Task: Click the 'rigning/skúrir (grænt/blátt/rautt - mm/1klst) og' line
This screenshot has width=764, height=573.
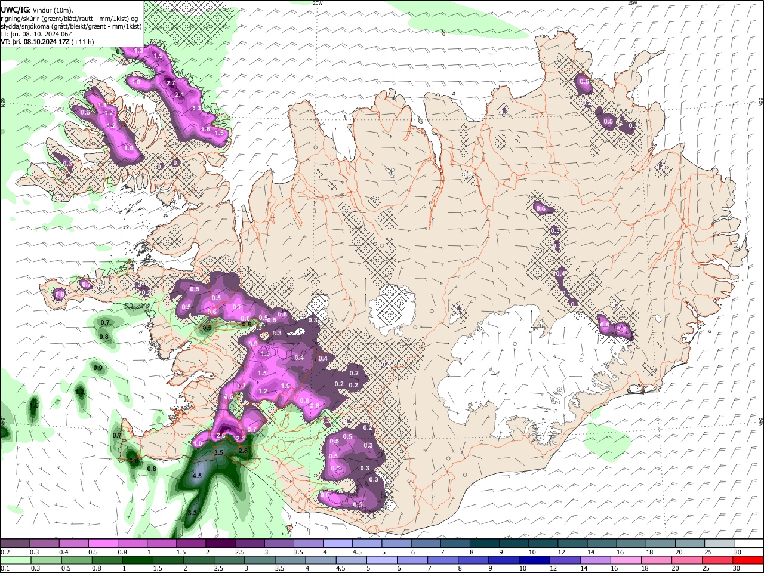Action: 69,19
